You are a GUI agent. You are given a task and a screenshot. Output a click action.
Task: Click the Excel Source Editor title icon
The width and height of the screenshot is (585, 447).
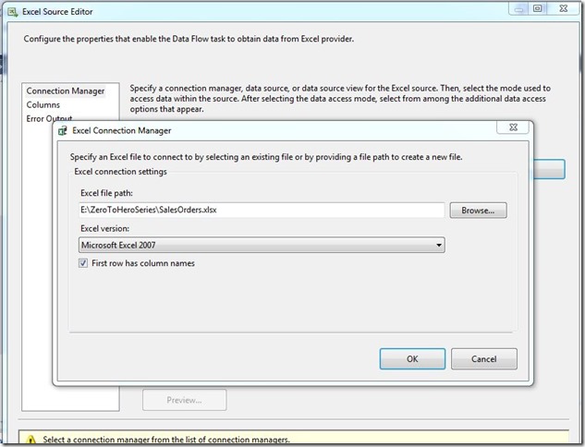[12, 12]
